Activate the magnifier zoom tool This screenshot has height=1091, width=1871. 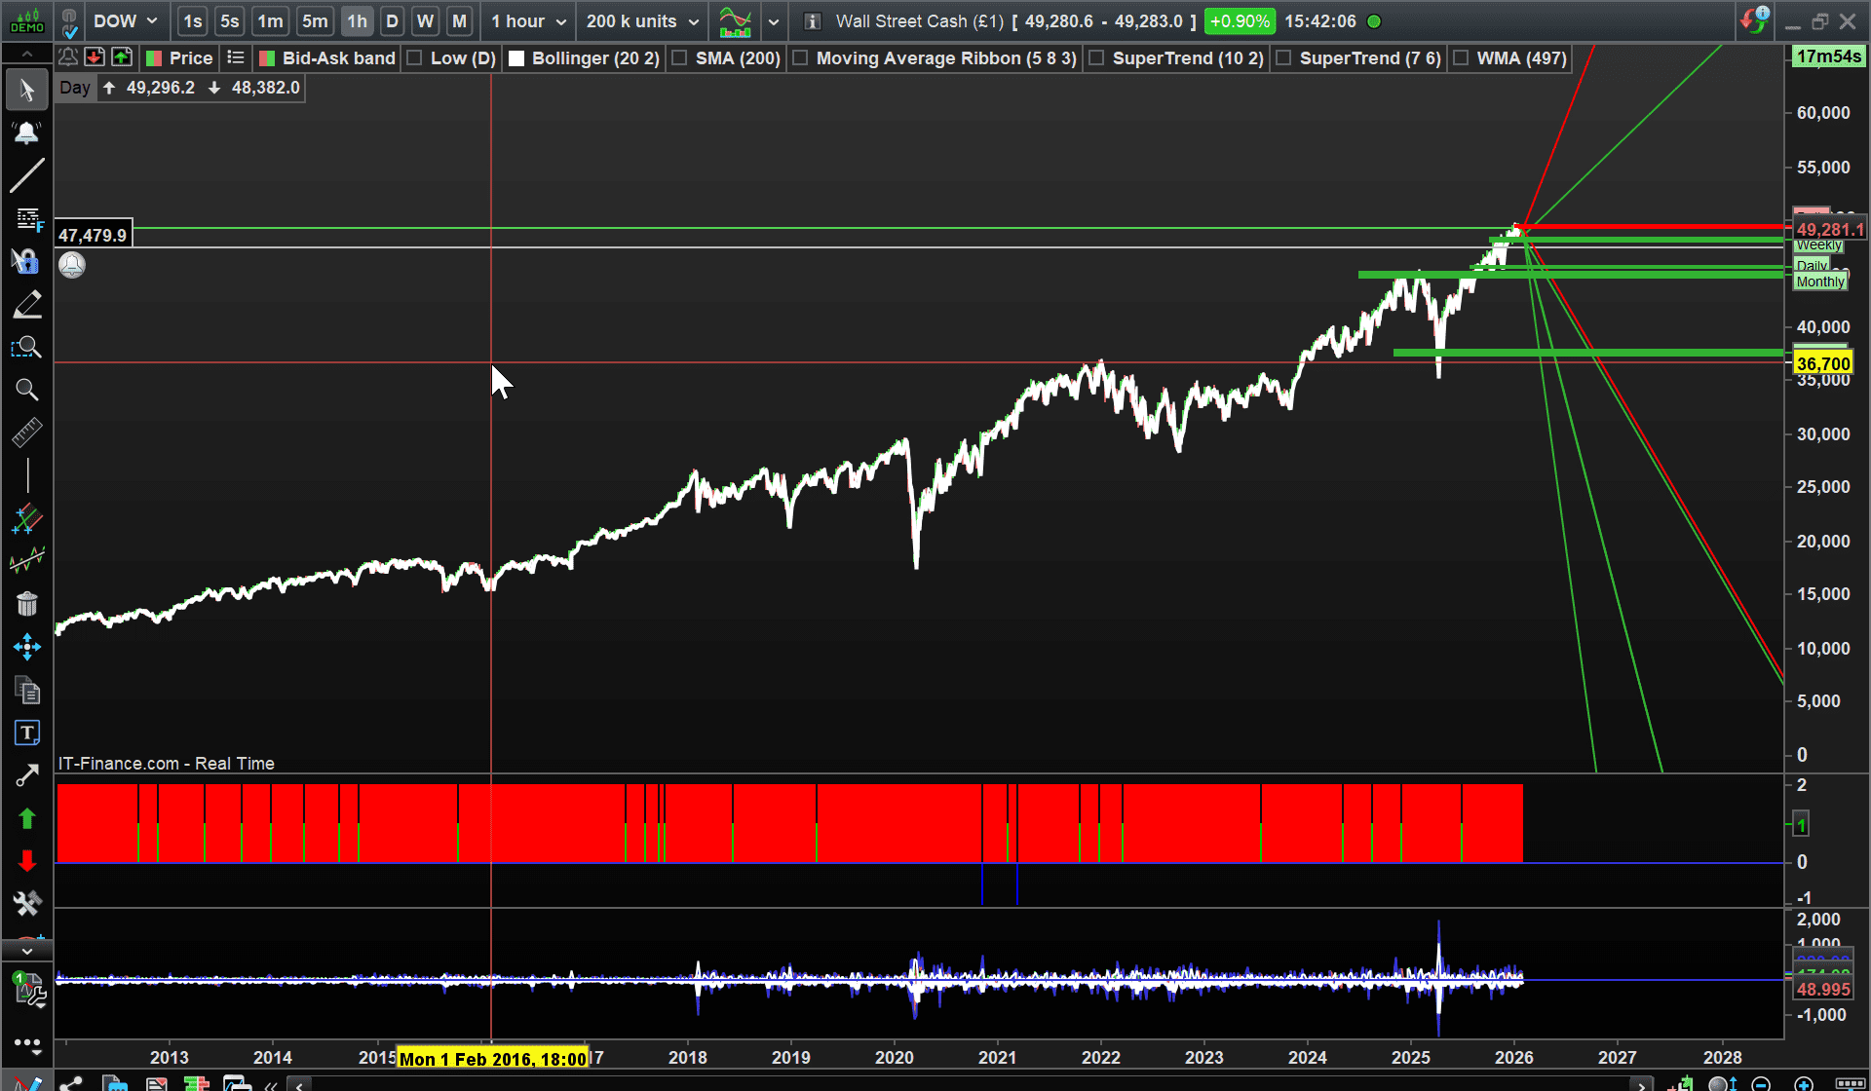pyautogui.click(x=26, y=390)
